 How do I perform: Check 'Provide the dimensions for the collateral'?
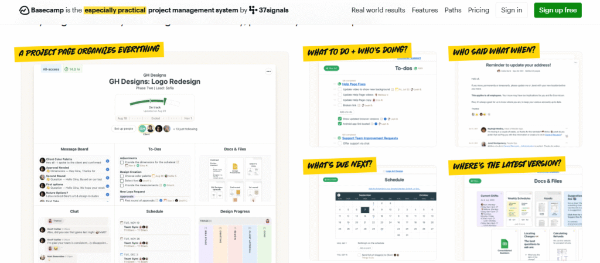pyautogui.click(x=122, y=162)
